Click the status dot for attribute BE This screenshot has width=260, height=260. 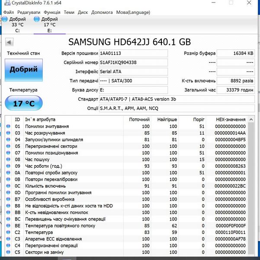[8, 226]
